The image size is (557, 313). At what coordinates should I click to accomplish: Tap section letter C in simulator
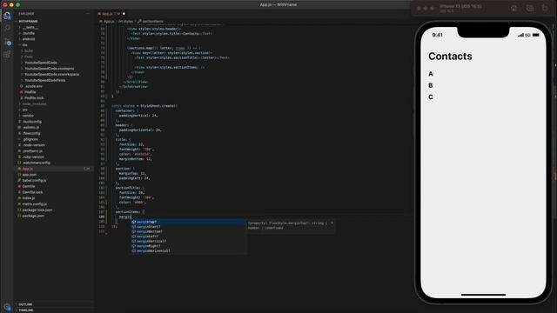[x=431, y=97]
